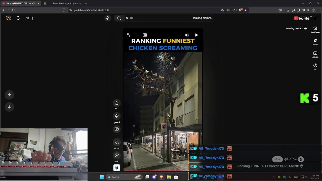Open Subscriptions in the YouTube sidebar

[315, 54]
